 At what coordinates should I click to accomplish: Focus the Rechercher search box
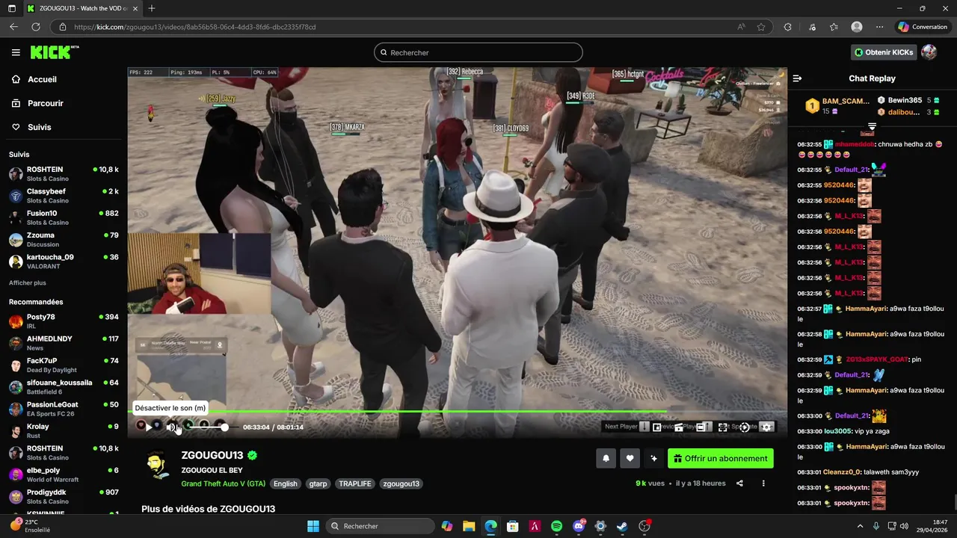pos(478,52)
